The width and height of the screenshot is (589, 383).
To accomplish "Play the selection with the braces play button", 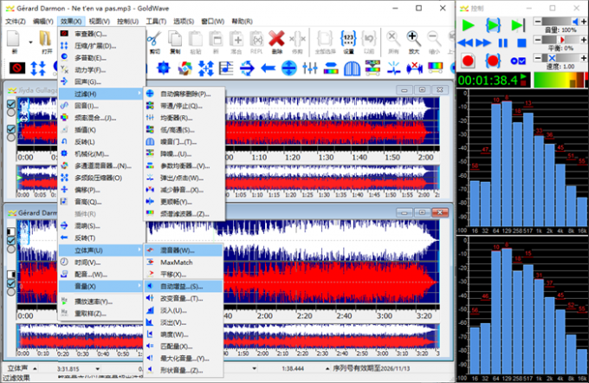I will (x=493, y=25).
